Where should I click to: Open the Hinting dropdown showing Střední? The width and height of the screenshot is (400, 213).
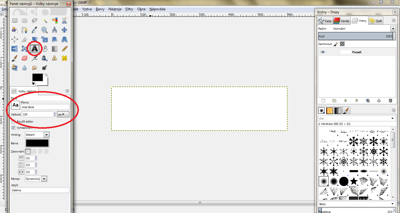click(x=37, y=135)
